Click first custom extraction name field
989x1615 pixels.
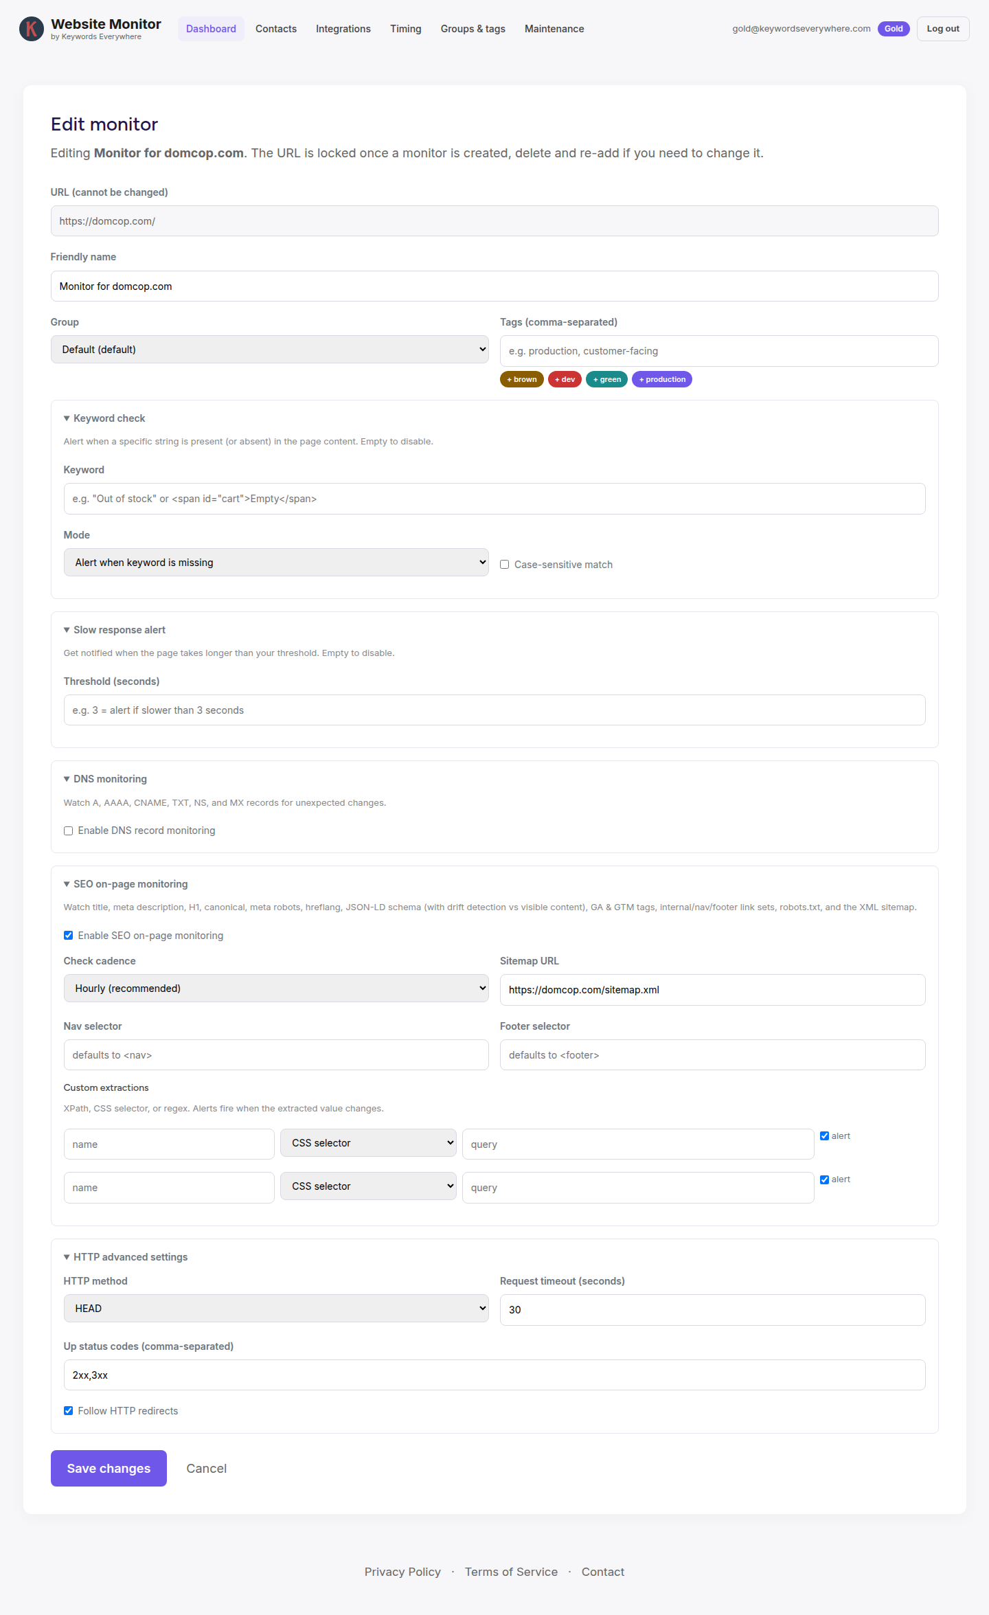[x=169, y=1144]
